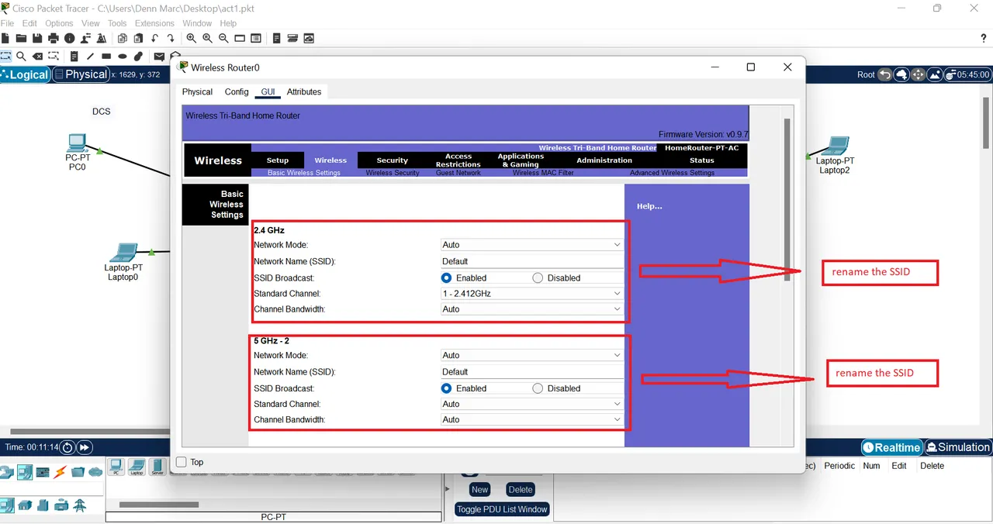Click the Fast Forward Time icon

(x=84, y=447)
